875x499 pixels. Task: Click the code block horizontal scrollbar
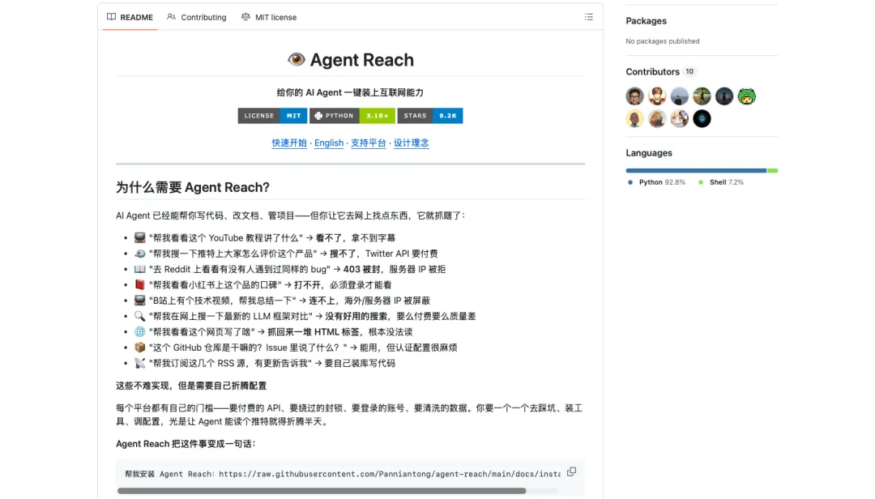(x=322, y=491)
